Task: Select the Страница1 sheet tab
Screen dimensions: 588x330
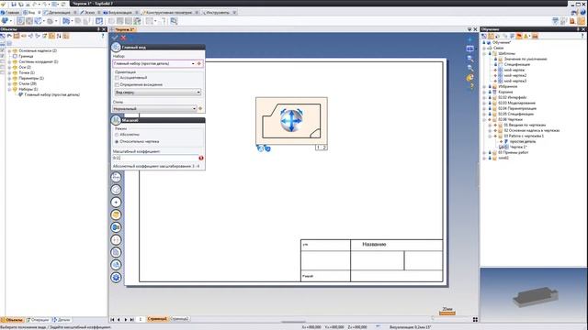Action: click(x=157, y=319)
